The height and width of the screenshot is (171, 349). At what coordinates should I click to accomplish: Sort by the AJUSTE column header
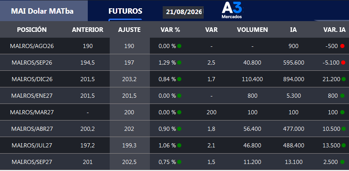pyautogui.click(x=129, y=30)
